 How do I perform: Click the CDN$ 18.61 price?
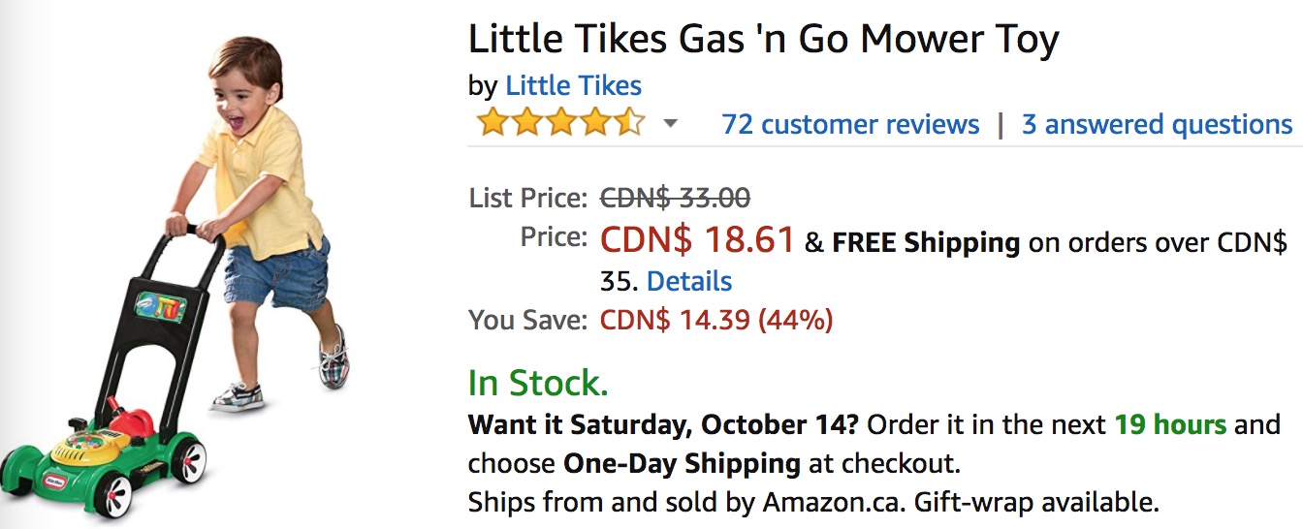(697, 239)
